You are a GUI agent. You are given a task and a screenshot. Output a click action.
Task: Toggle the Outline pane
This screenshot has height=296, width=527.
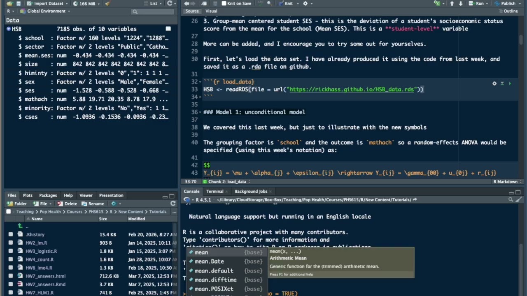[508, 11]
